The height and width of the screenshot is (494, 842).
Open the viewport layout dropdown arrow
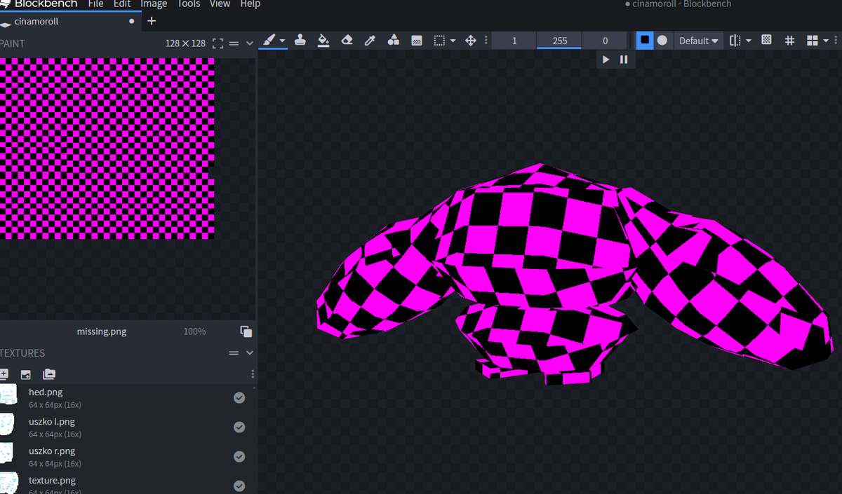(x=826, y=41)
